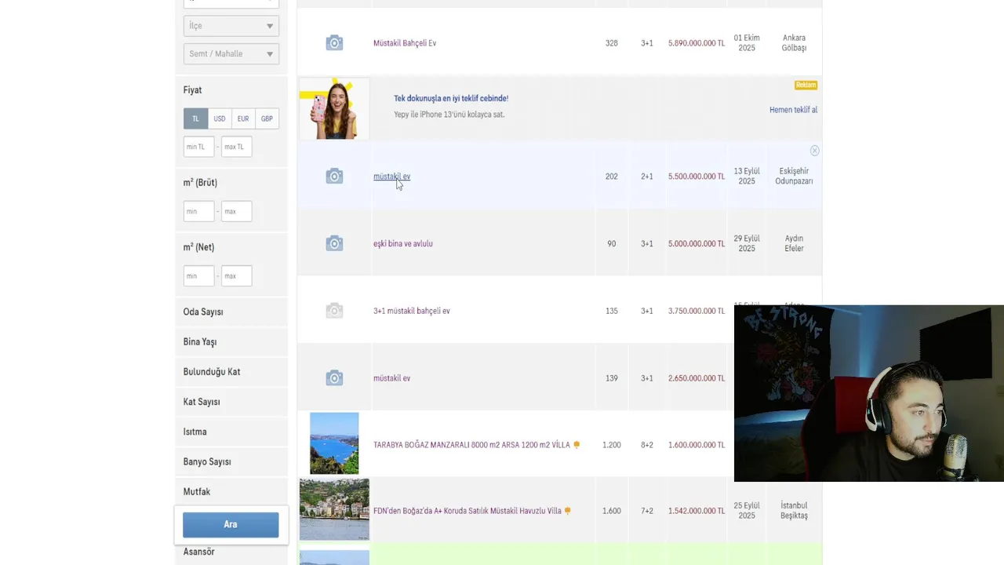1004x565 pixels.
Task: Open the FDN'den Boğaz'da villa thumbnail
Action: point(334,509)
